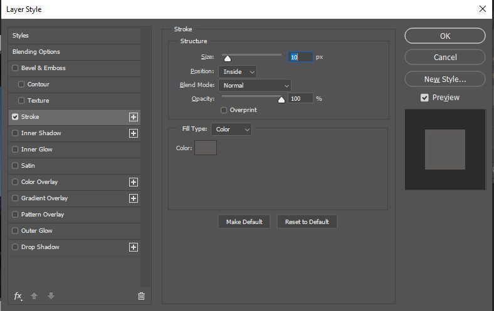Enable the Contour checkbox

[x=21, y=84]
